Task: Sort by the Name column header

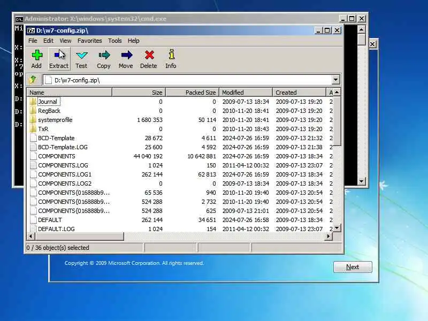Action: (x=69, y=93)
